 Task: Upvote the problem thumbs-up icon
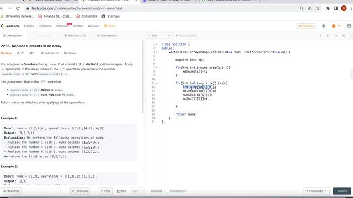point(18,53)
